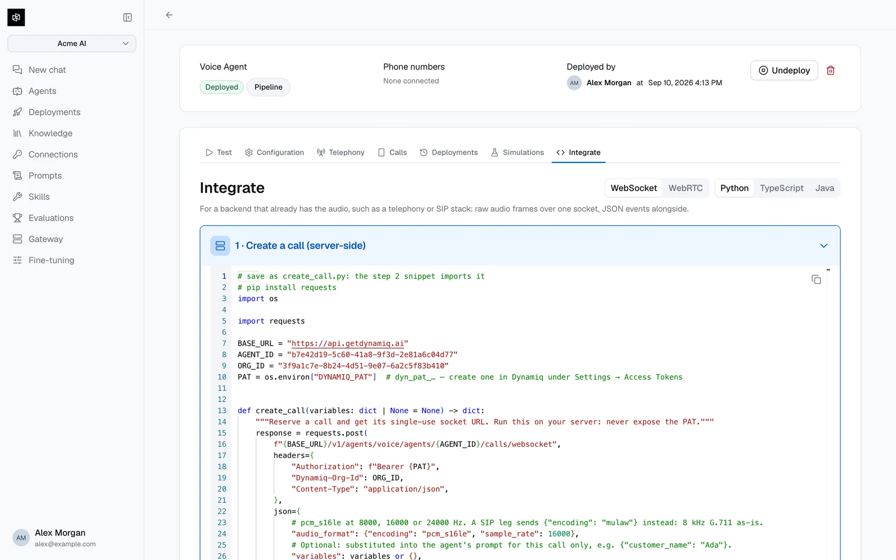The width and height of the screenshot is (896, 560).
Task: Click the '# pip install requests' comment
Action: pyautogui.click(x=287, y=288)
